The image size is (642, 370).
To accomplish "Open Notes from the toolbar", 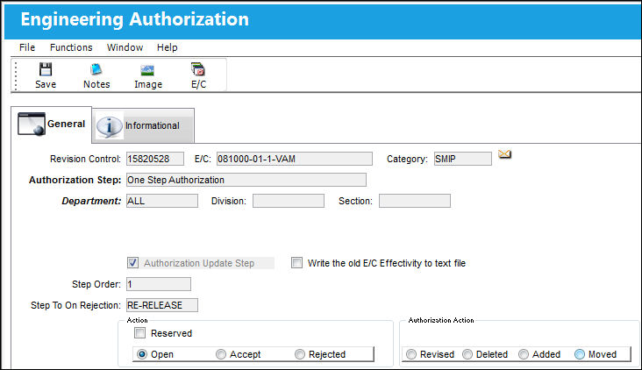I will tap(96, 75).
